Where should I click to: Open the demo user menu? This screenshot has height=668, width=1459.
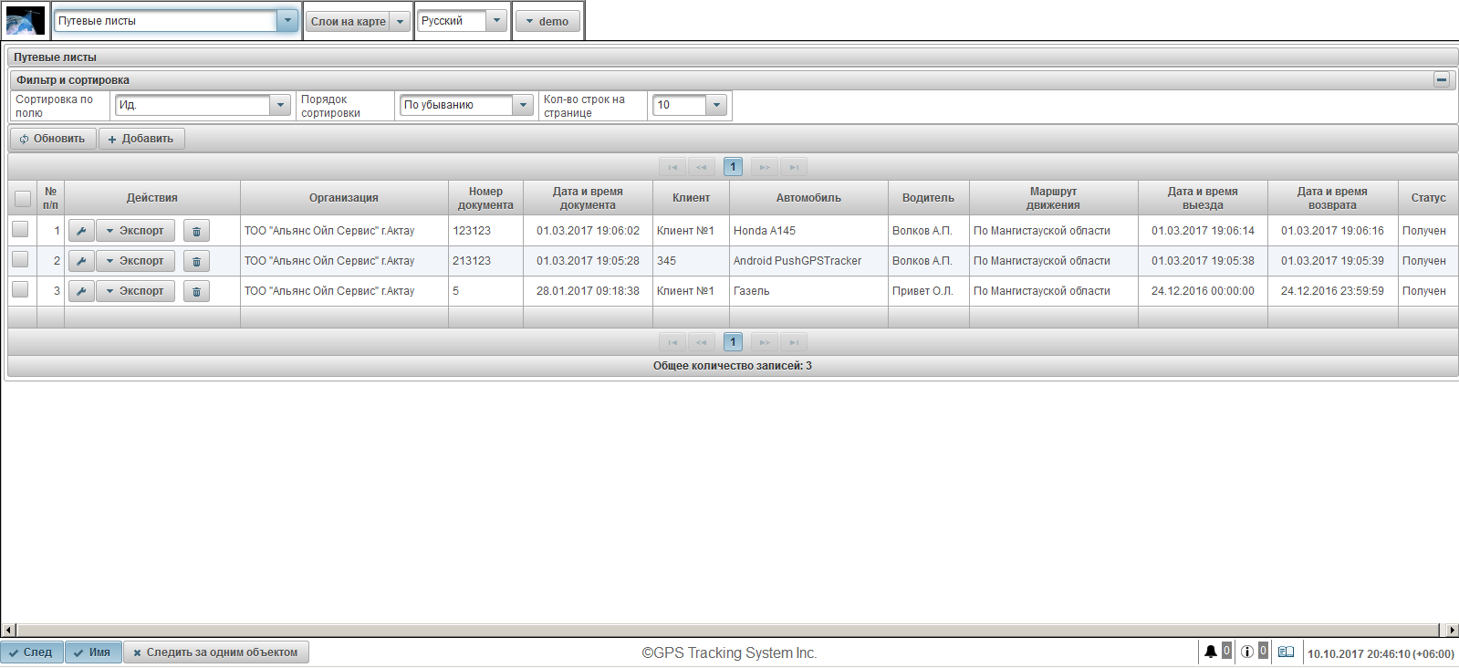(547, 21)
